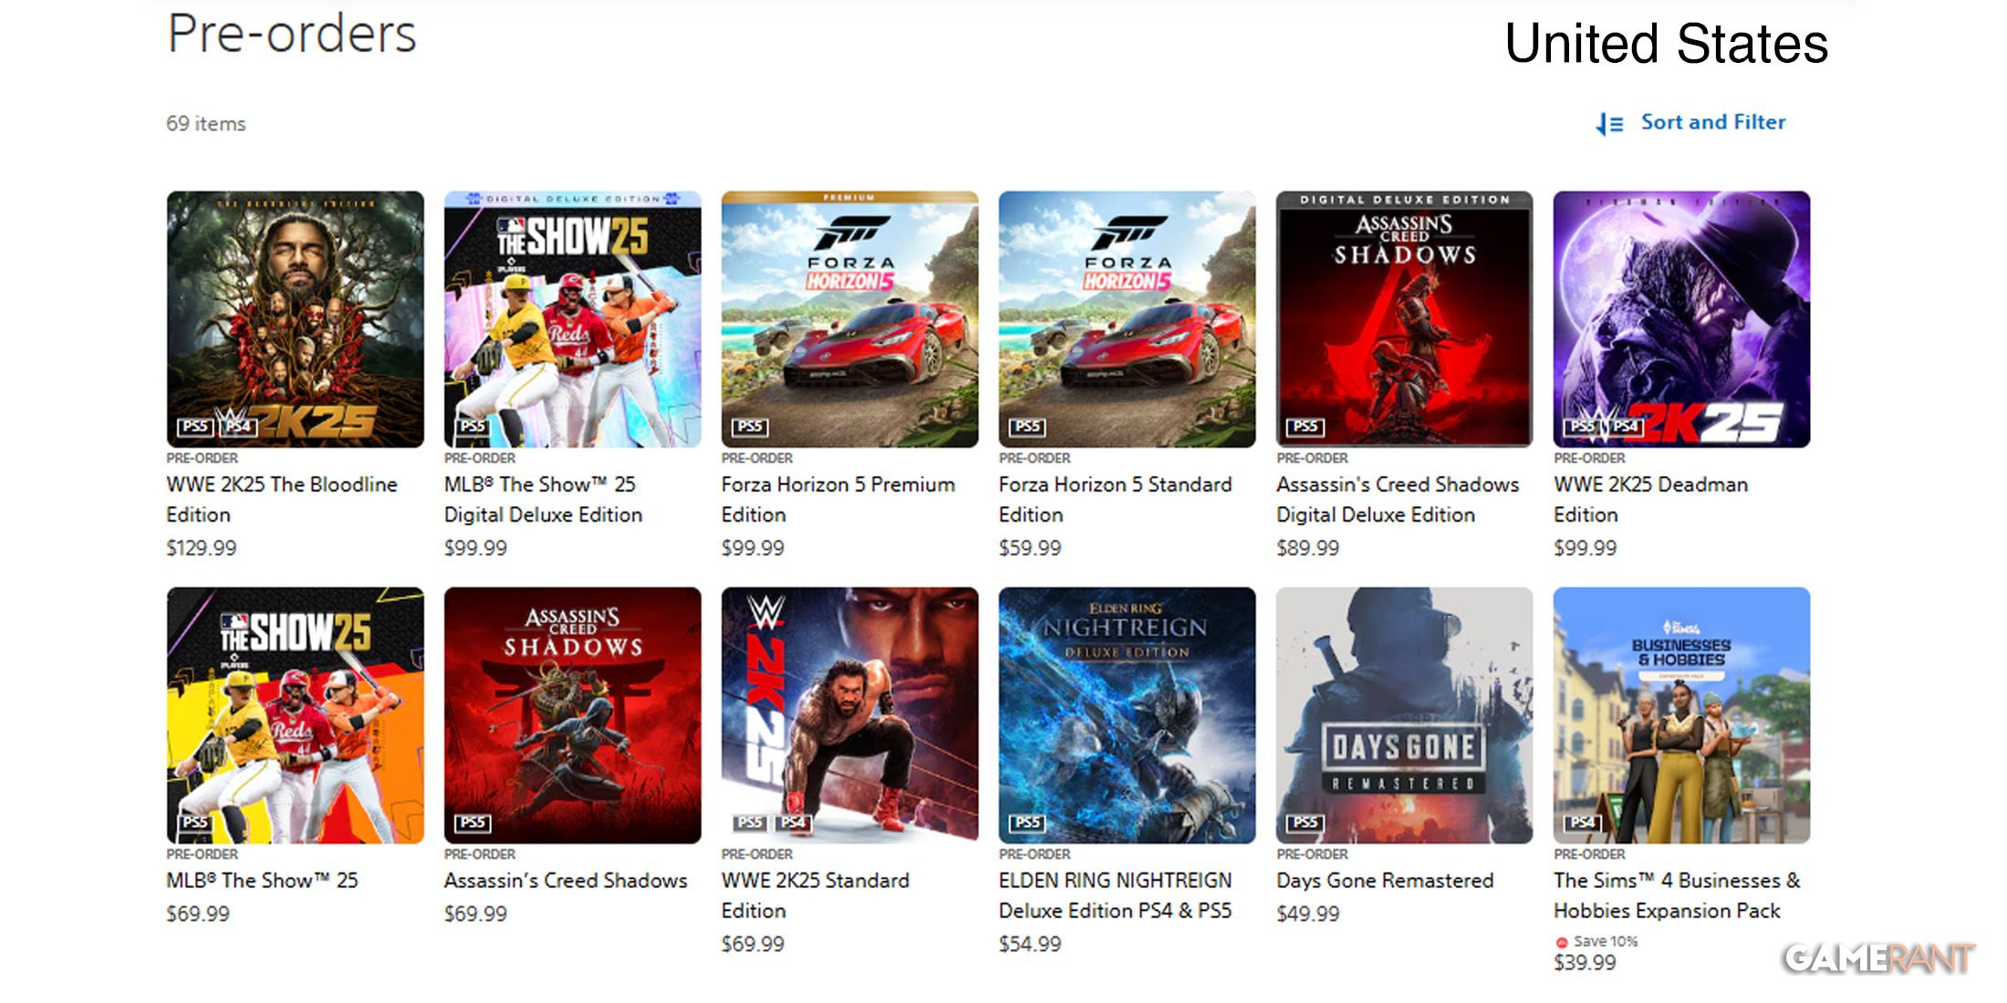Click the PS5 badge on Nightreign cover
Image resolution: width=2007 pixels, height=1003 pixels.
[x=1027, y=822]
